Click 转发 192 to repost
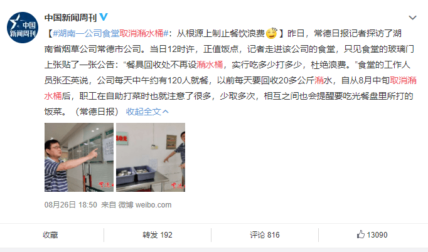 158,235
